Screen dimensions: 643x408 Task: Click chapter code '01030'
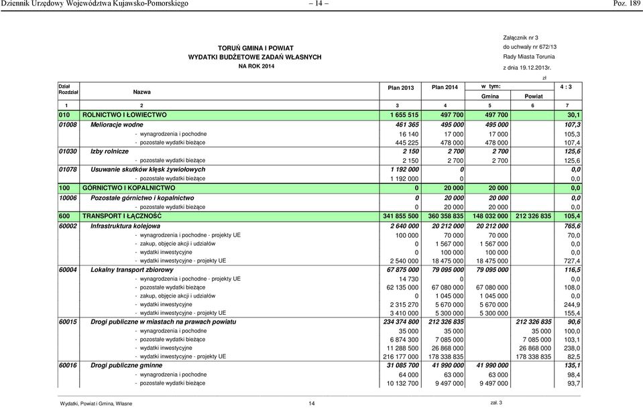point(68,151)
